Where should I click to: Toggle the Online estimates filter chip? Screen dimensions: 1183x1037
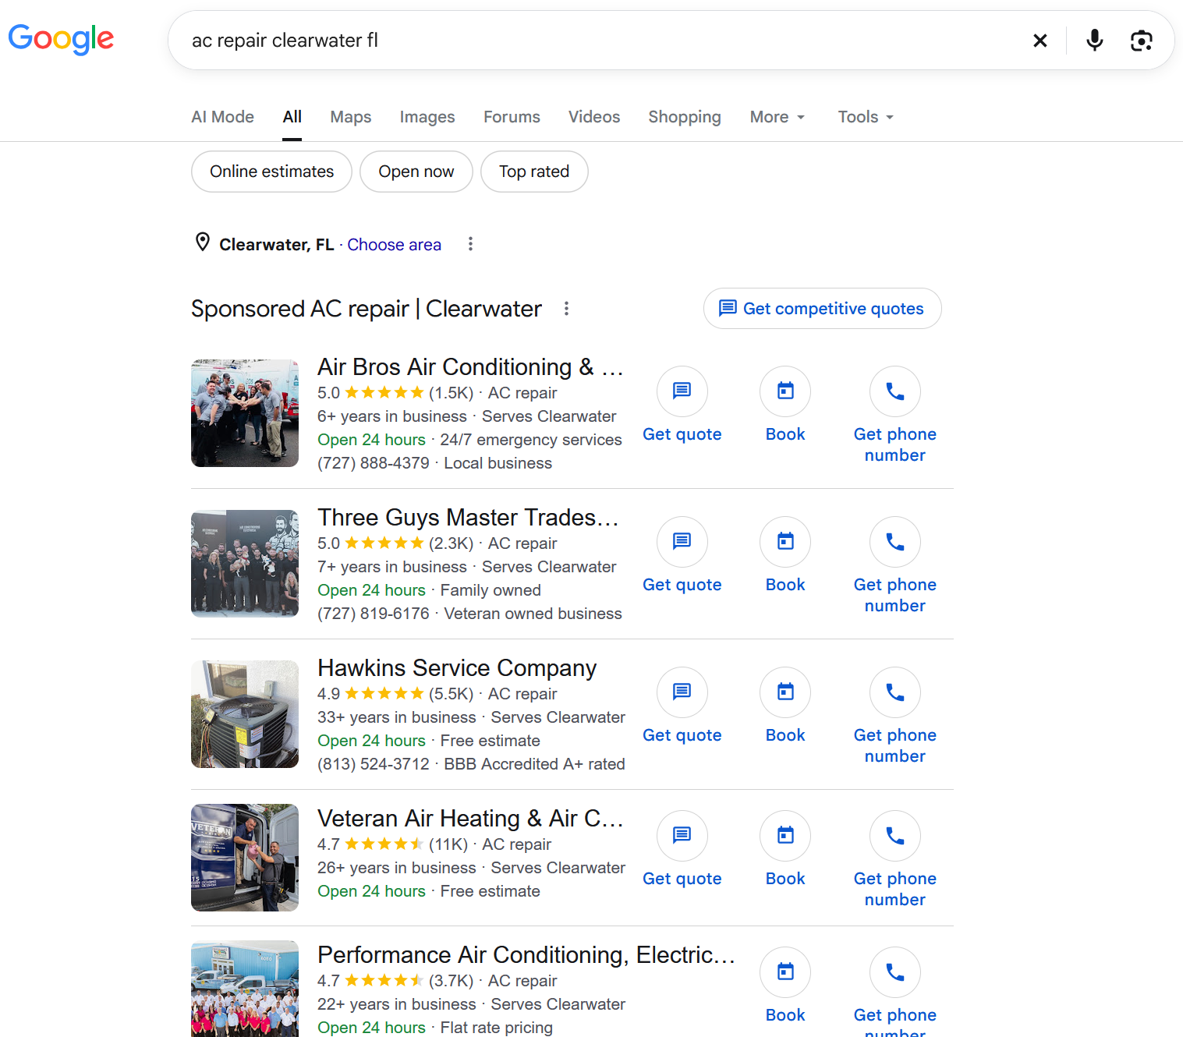point(271,172)
